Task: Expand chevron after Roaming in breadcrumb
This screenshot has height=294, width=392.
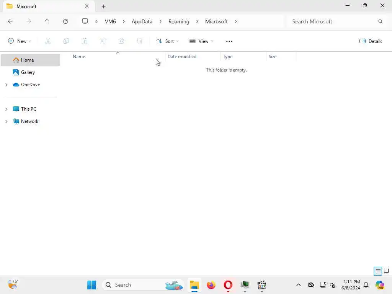Action: 197,21
